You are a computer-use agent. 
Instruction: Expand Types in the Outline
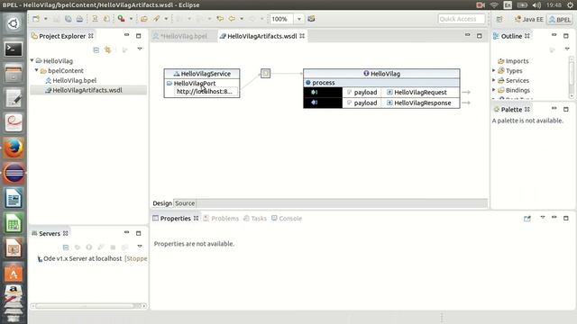[494, 70]
